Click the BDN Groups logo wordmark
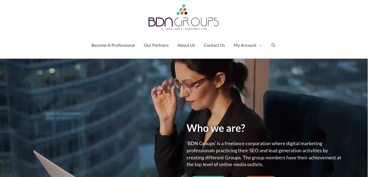Screen dimensions: 371x177 click(183, 22)
